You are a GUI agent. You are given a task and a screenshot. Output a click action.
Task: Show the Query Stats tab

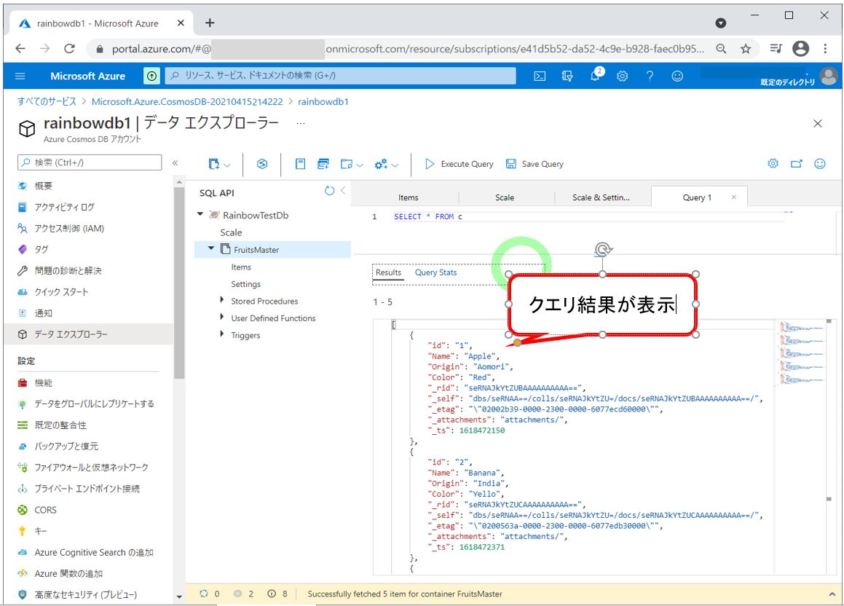(435, 272)
